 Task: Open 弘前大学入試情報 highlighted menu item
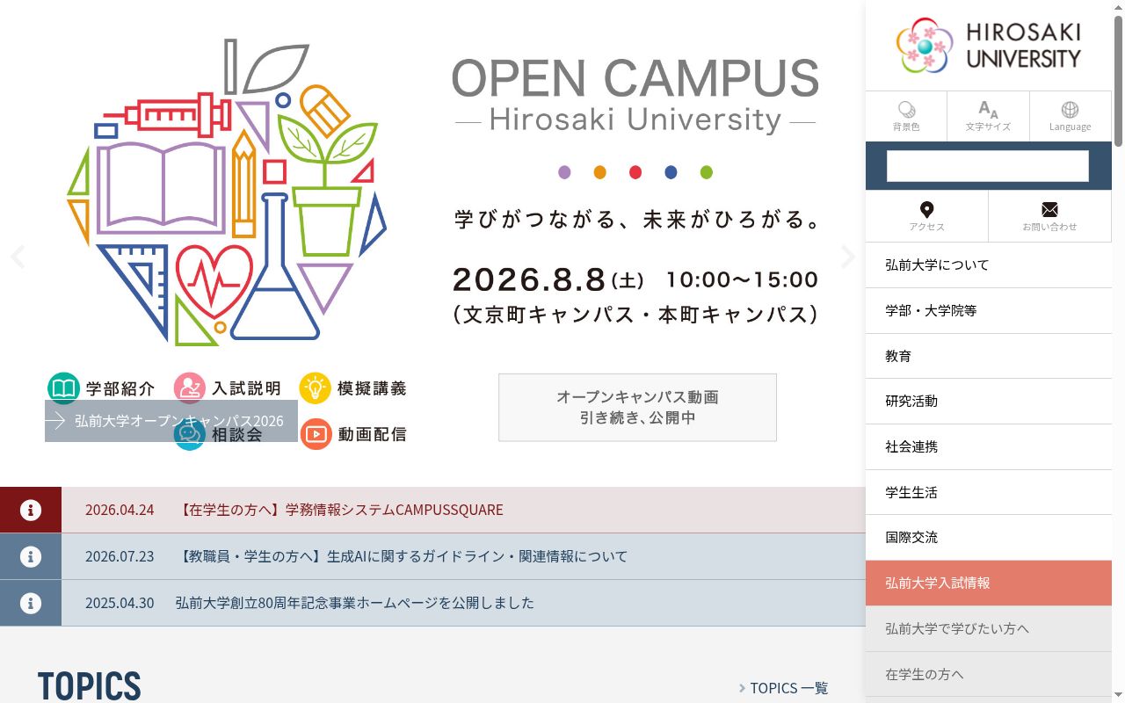click(x=989, y=583)
